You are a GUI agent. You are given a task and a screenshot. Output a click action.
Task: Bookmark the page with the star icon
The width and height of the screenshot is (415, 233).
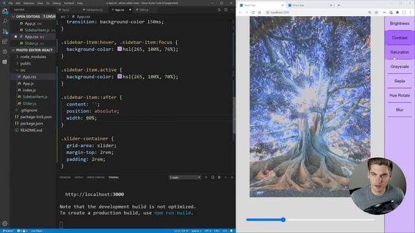tap(376, 12)
